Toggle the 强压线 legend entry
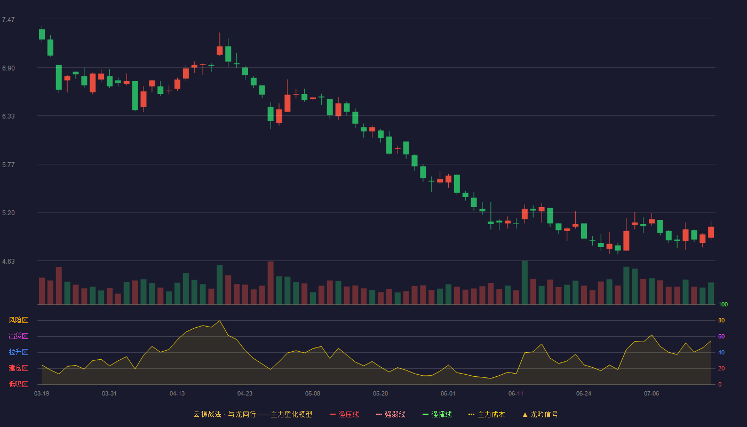This screenshot has height=427, width=747. coord(344,414)
